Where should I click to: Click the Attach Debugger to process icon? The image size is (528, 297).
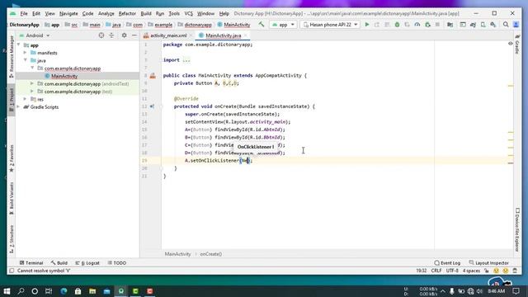427,25
